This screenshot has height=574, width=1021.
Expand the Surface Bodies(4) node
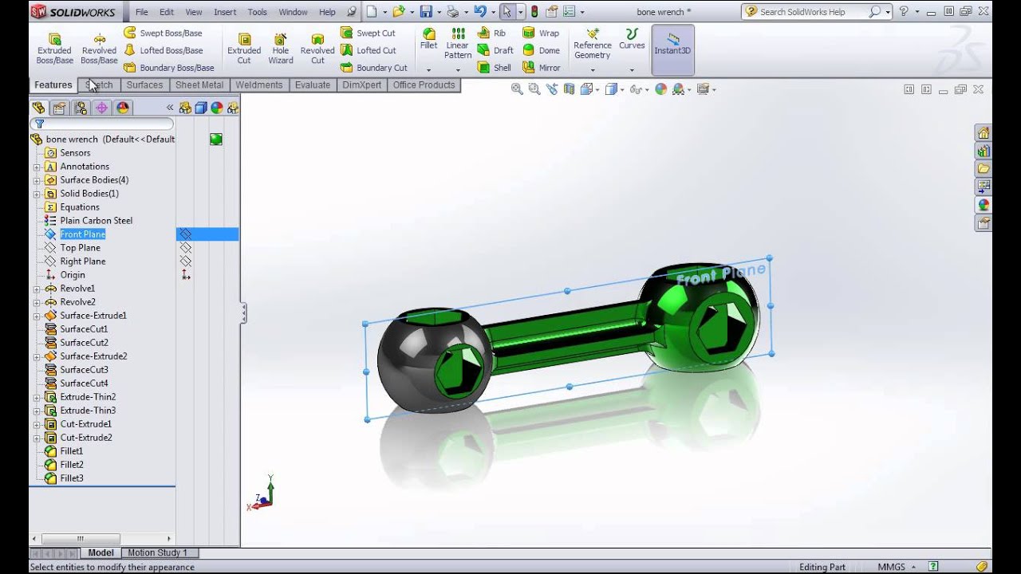[x=37, y=180]
